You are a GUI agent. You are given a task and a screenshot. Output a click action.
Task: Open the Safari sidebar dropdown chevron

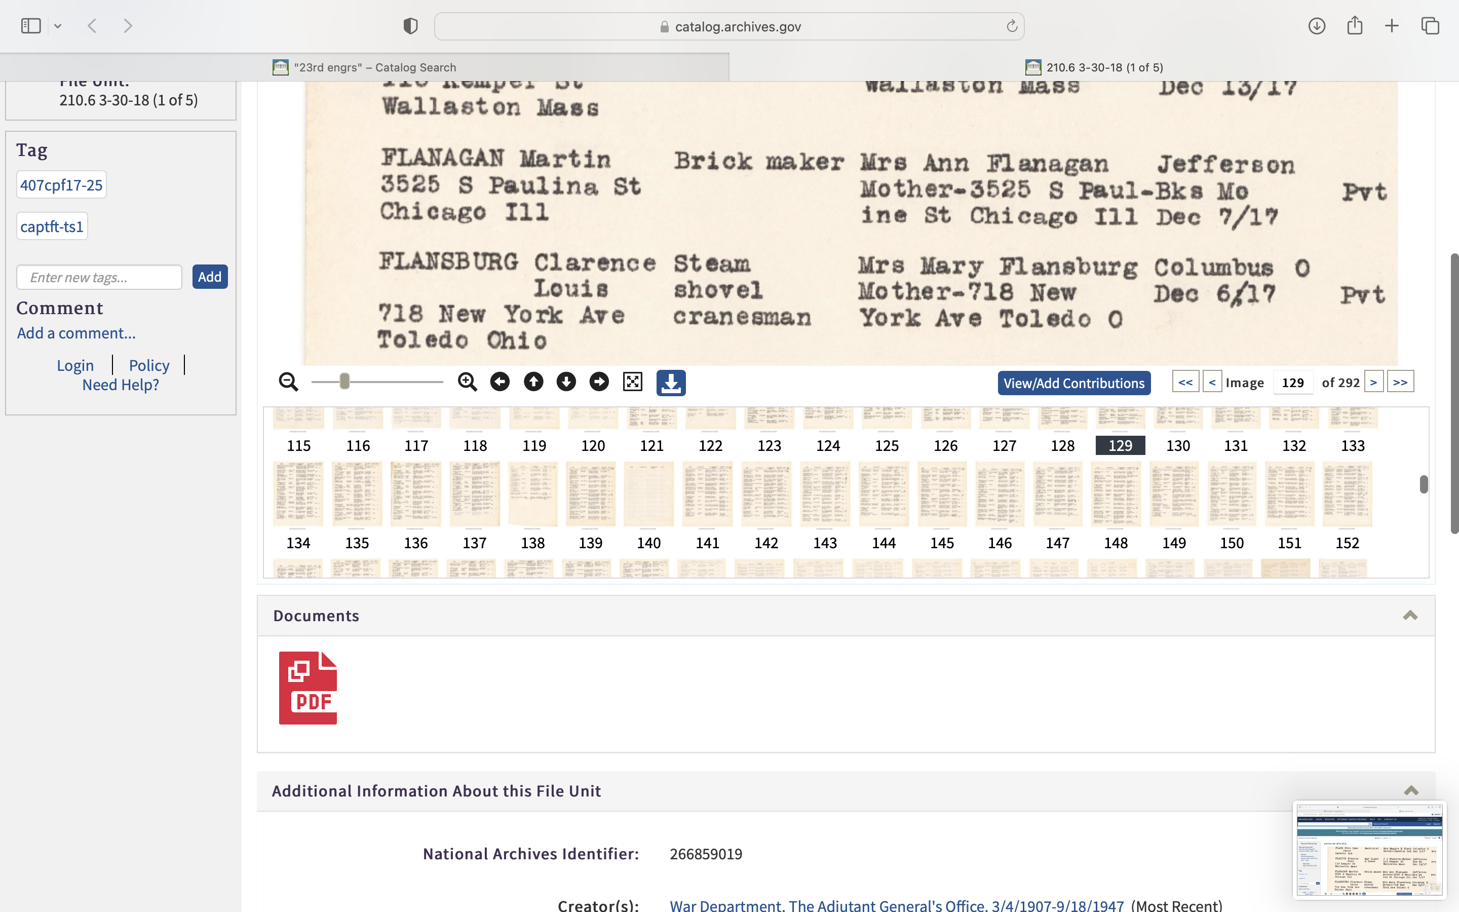58,26
